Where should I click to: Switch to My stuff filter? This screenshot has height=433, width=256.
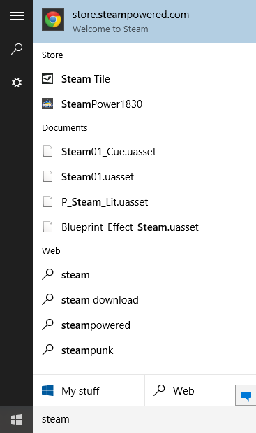click(x=89, y=390)
